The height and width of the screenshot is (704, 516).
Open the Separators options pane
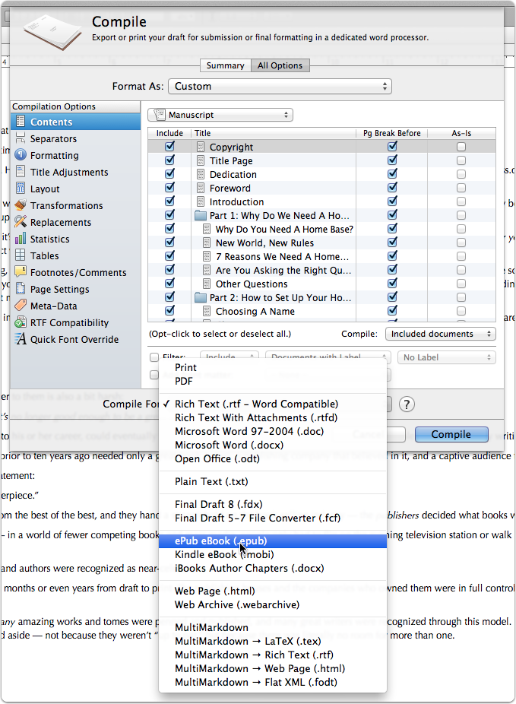coord(75,138)
